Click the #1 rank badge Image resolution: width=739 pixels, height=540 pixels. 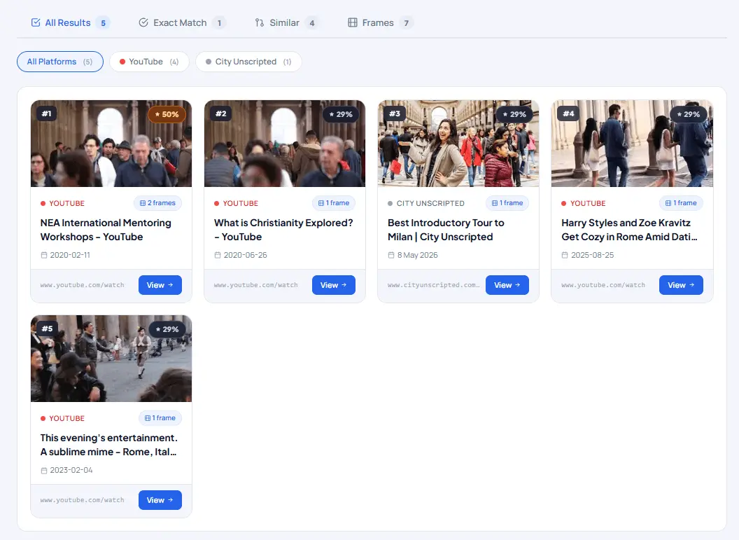coord(47,113)
